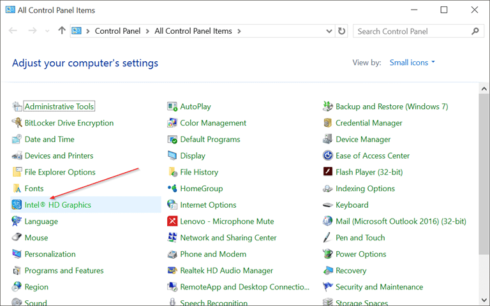Click the Recovery link
Viewport: 490px width, 306px height.
point(351,270)
